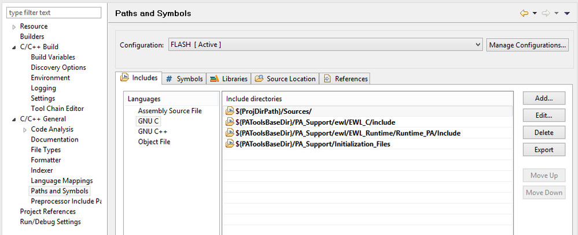Image resolution: width=578 pixels, height=235 pixels.
Task: Click the EWL_C include folder icon
Action: 230,122
